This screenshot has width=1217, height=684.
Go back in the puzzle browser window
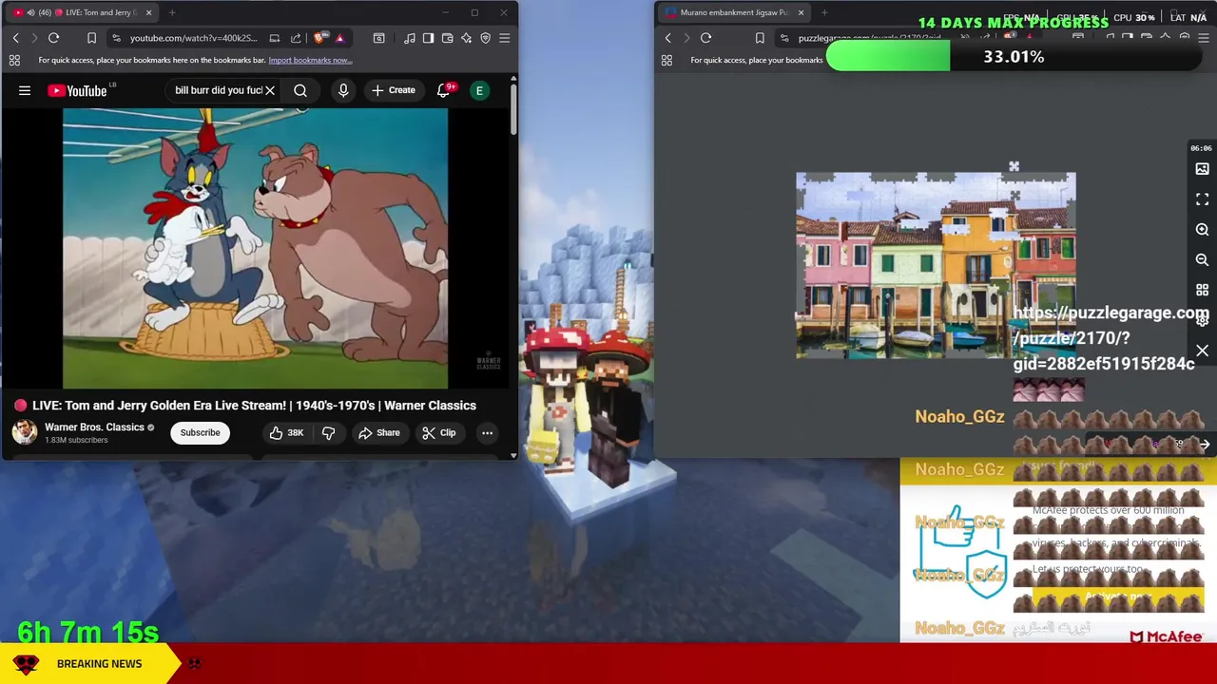point(667,38)
